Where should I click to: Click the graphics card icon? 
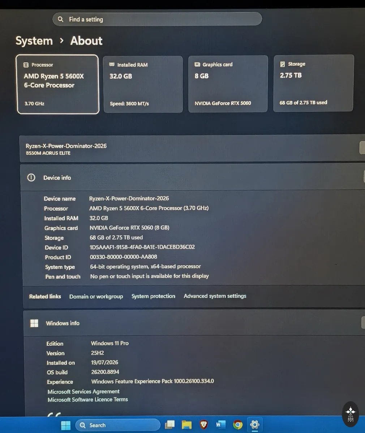[197, 65]
